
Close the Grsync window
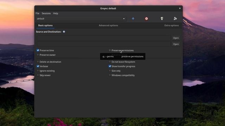180,8
